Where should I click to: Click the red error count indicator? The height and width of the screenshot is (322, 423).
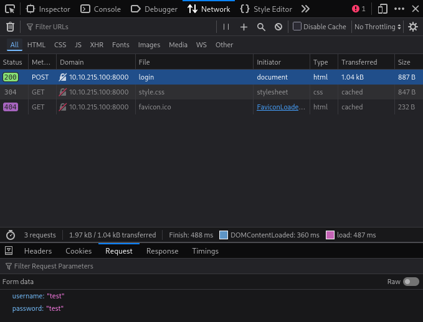coord(358,9)
